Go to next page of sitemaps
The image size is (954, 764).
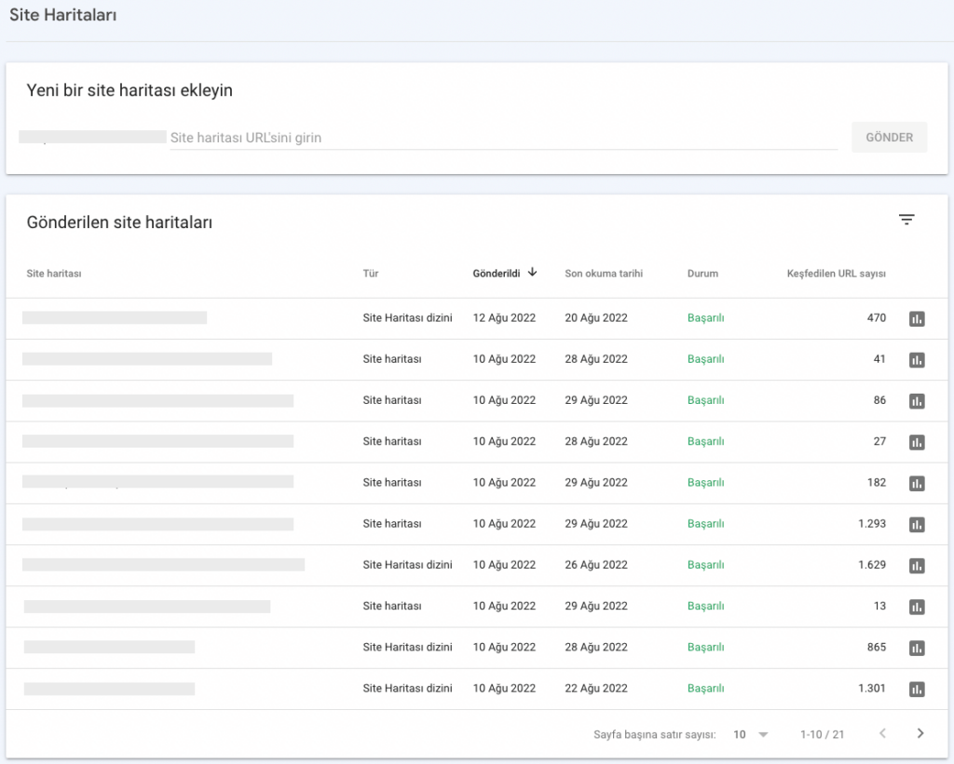tap(920, 733)
